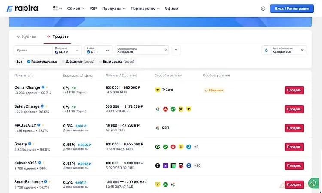Screen dimensions: 322x193
Task: Open the Способы оплаты dropdown
Action: point(142,50)
